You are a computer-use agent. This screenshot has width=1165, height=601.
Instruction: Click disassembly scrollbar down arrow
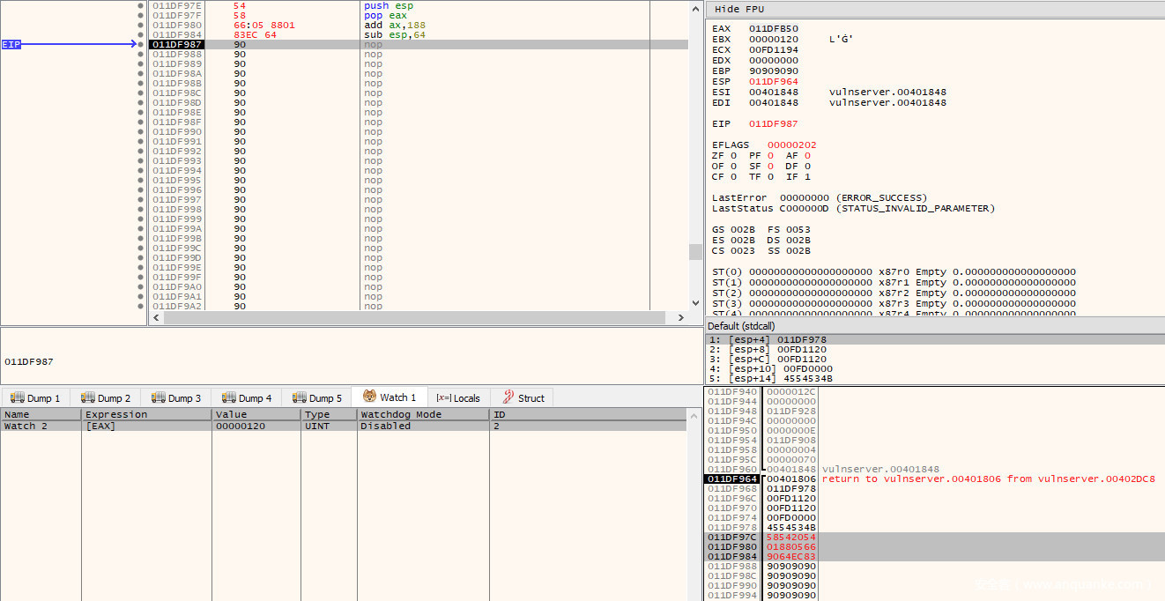pos(695,304)
